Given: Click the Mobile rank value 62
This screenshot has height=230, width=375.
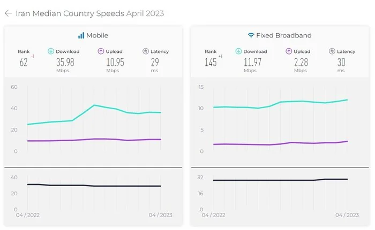Looking at the screenshot, I should (x=24, y=62).
